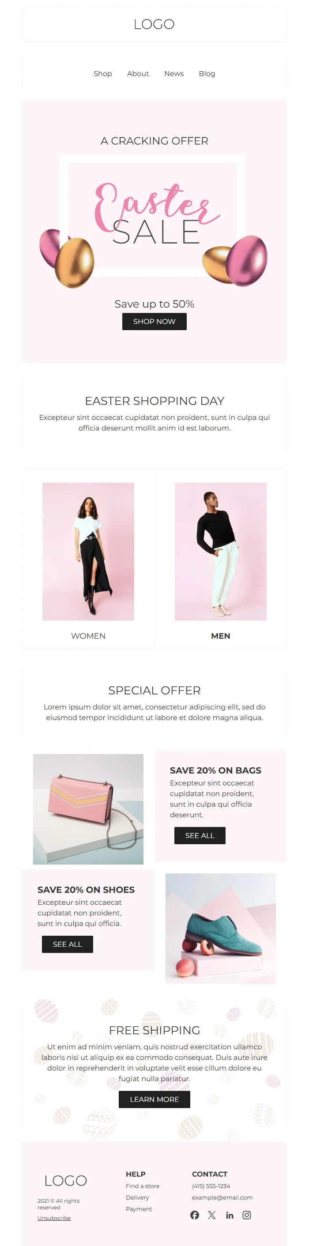Go to the About menu item
This screenshot has height=1246, width=309.
tap(138, 73)
